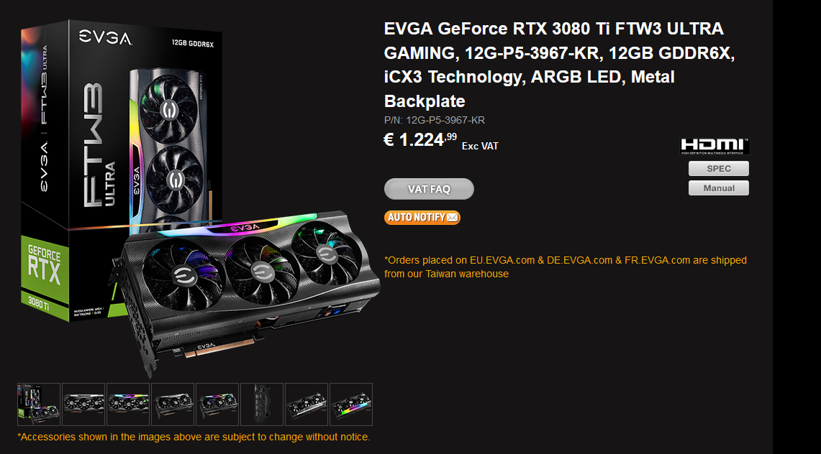
Task: Select second thumbnail showing front view unlit
Action: 83,404
